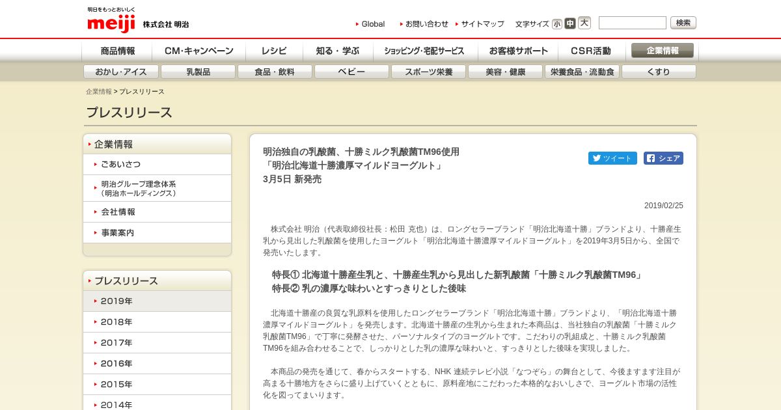Screen dimensions: 781x410
Task: Open ごあいさつ in the sidebar
Action: (x=158, y=165)
